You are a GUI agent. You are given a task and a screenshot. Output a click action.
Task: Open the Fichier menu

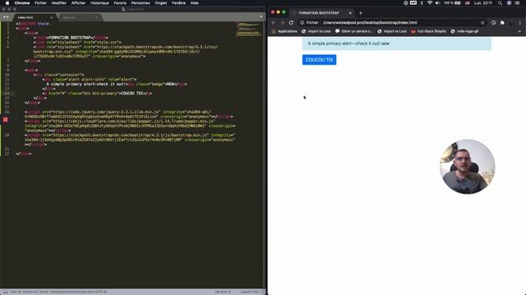pos(40,3)
